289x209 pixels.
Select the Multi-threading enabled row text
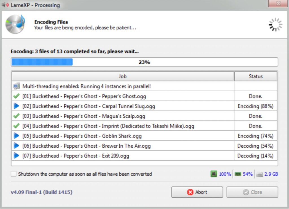coord(87,86)
